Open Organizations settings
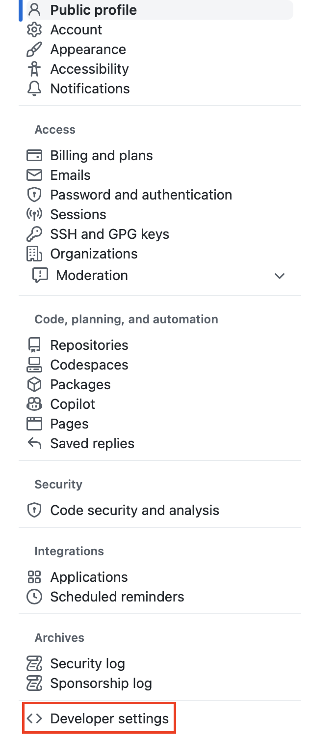This screenshot has width=310, height=744. coord(94,254)
